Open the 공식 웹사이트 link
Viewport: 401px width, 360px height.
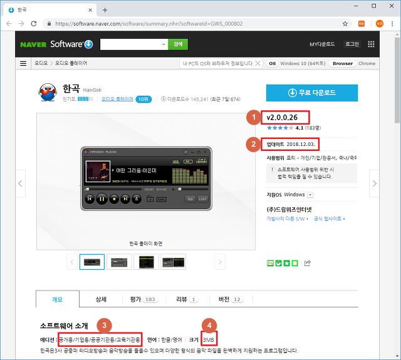tap(330, 219)
